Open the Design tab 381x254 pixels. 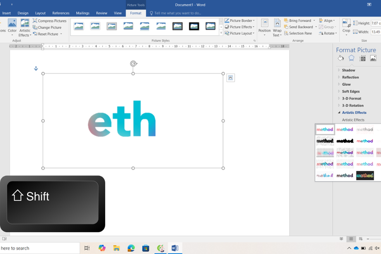coord(23,13)
